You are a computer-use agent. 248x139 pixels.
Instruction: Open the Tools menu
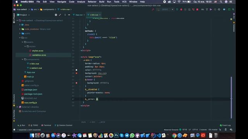117,2
